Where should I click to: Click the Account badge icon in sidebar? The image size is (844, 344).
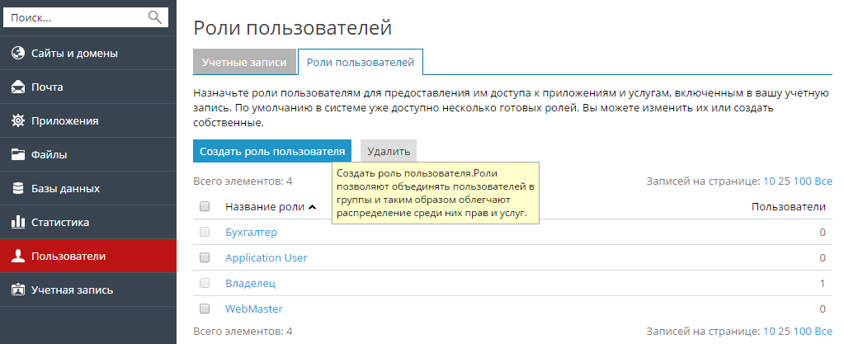click(17, 290)
